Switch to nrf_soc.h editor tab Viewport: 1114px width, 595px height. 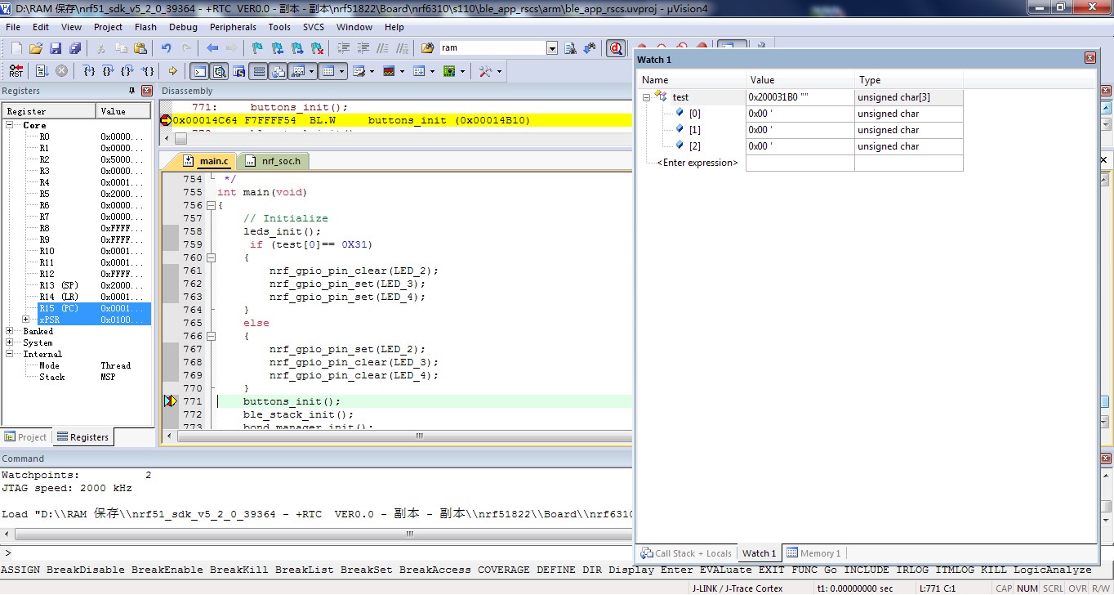point(274,161)
